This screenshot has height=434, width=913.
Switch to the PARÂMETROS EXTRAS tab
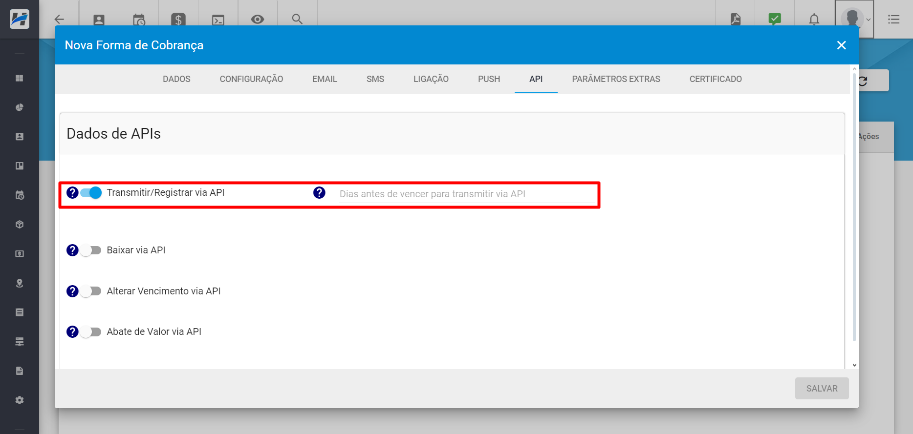point(616,79)
